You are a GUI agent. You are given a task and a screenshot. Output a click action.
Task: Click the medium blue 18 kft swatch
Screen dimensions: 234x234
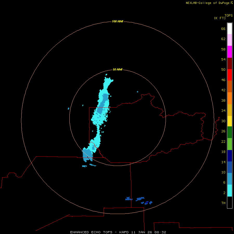pyautogui.click(x=230, y=167)
